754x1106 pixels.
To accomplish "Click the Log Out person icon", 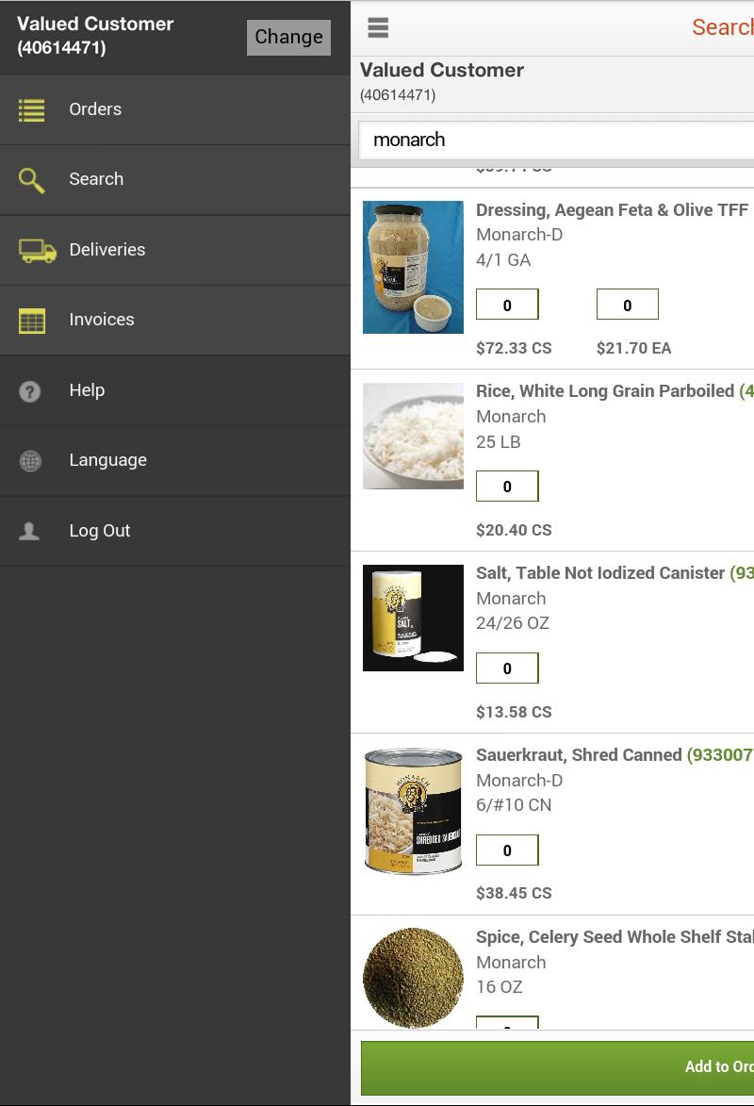I will pos(29,531).
